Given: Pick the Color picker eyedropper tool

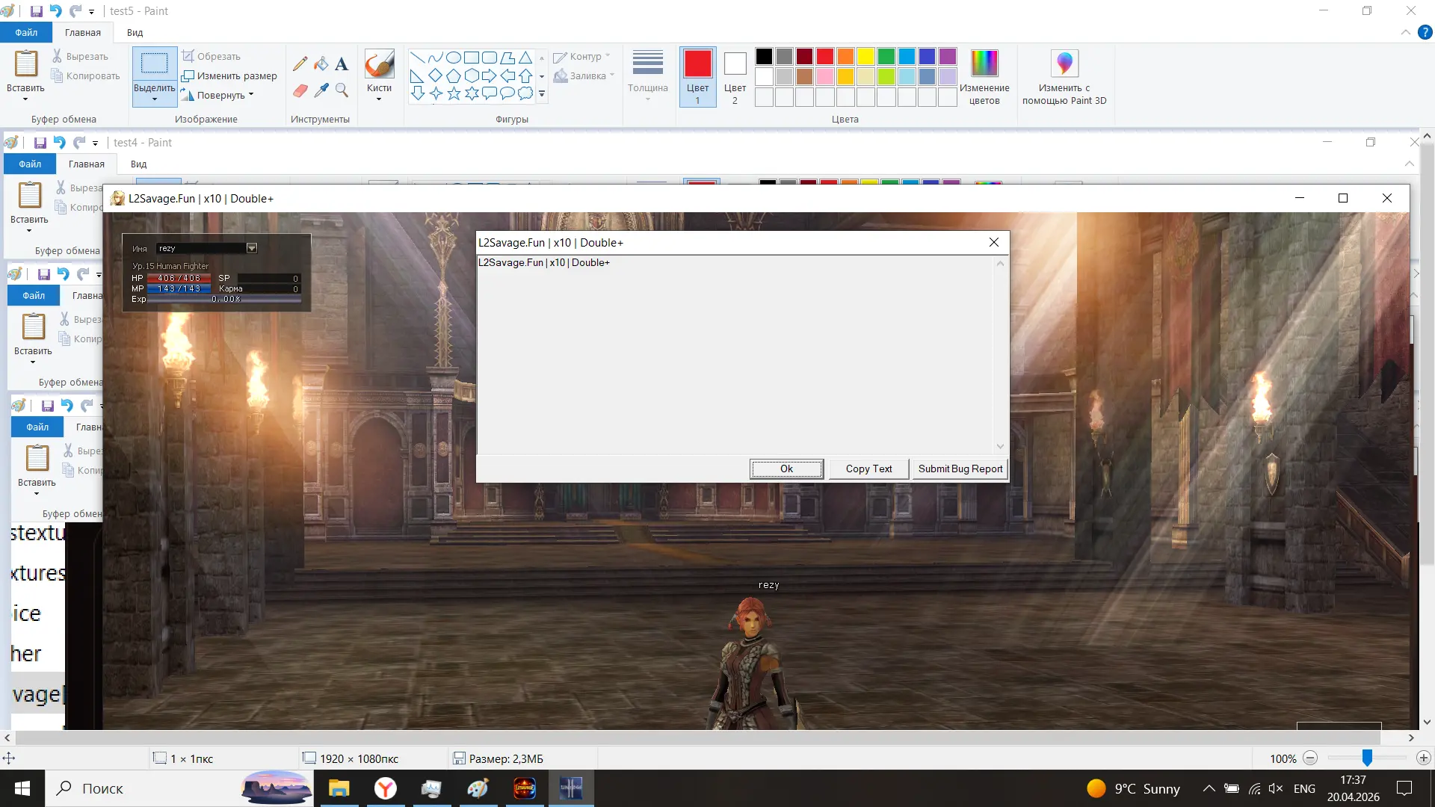Looking at the screenshot, I should point(321,90).
